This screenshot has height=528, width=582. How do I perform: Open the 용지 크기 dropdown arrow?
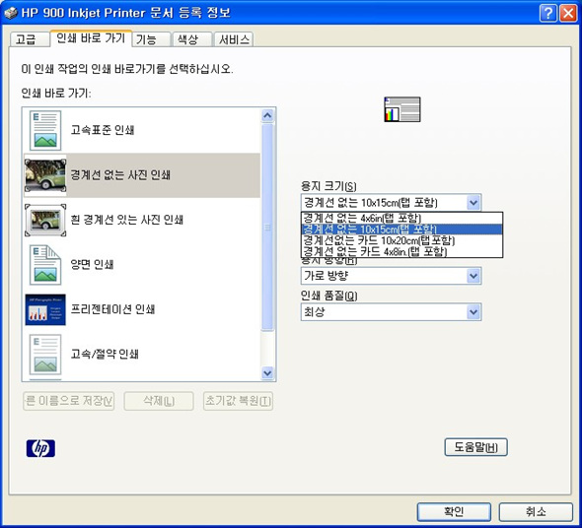tap(473, 203)
